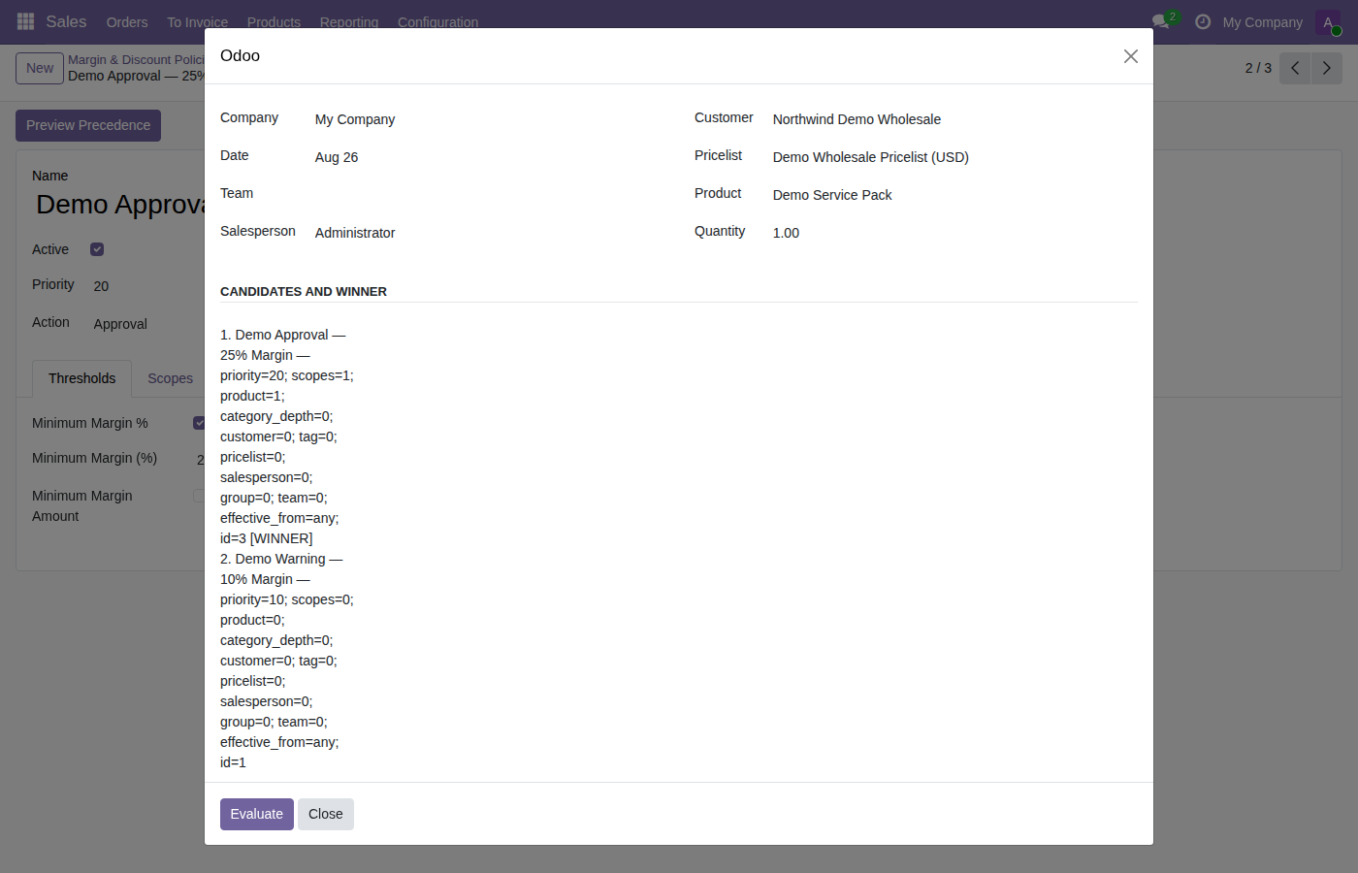Screen dimensions: 1358x873
Task: Toggle the Active checkbox
Action: pos(97,249)
